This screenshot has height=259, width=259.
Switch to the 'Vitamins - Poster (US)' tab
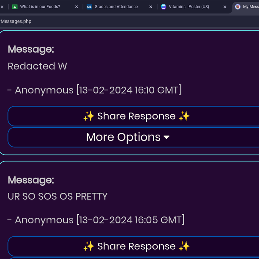[189, 7]
